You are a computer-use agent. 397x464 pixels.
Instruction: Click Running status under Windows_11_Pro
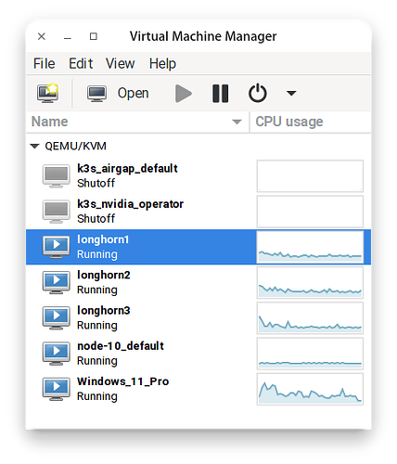tap(97, 396)
